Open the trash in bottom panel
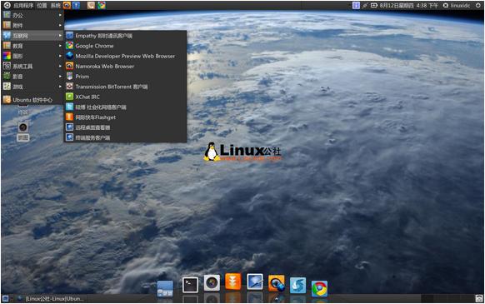This screenshot has width=485, height=304. pos(479,298)
